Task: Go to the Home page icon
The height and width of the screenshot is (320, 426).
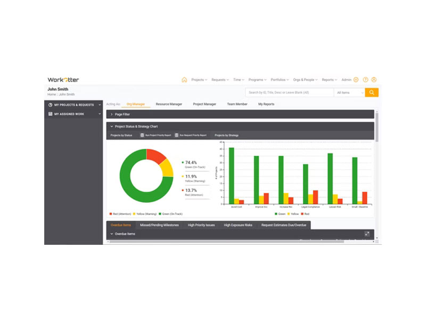Action: (184, 79)
